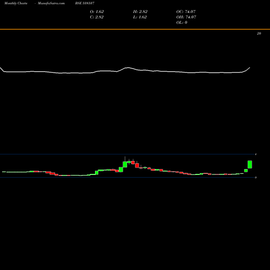Click the 'Monthly Charts' title text
This screenshot has height=270, width=270.
coord(16,3)
